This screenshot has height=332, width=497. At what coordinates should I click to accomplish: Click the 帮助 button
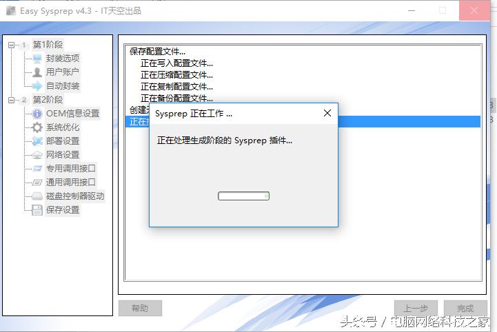pos(140,309)
